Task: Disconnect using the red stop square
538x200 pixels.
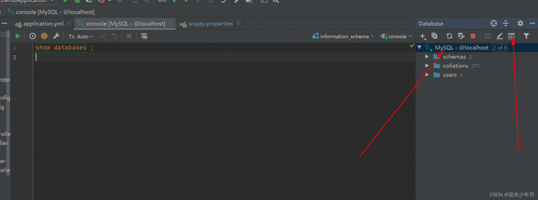Action: [473, 36]
